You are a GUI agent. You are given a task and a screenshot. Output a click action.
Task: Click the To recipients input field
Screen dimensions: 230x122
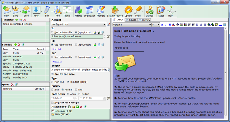pyautogui.click(x=77, y=37)
